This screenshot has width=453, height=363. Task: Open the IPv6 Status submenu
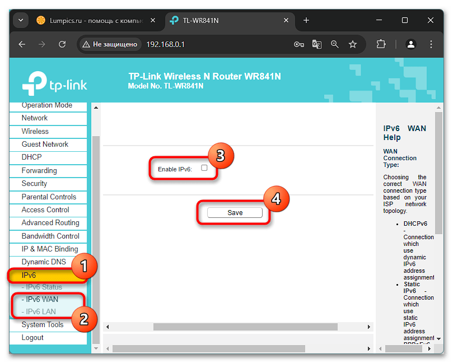click(42, 287)
